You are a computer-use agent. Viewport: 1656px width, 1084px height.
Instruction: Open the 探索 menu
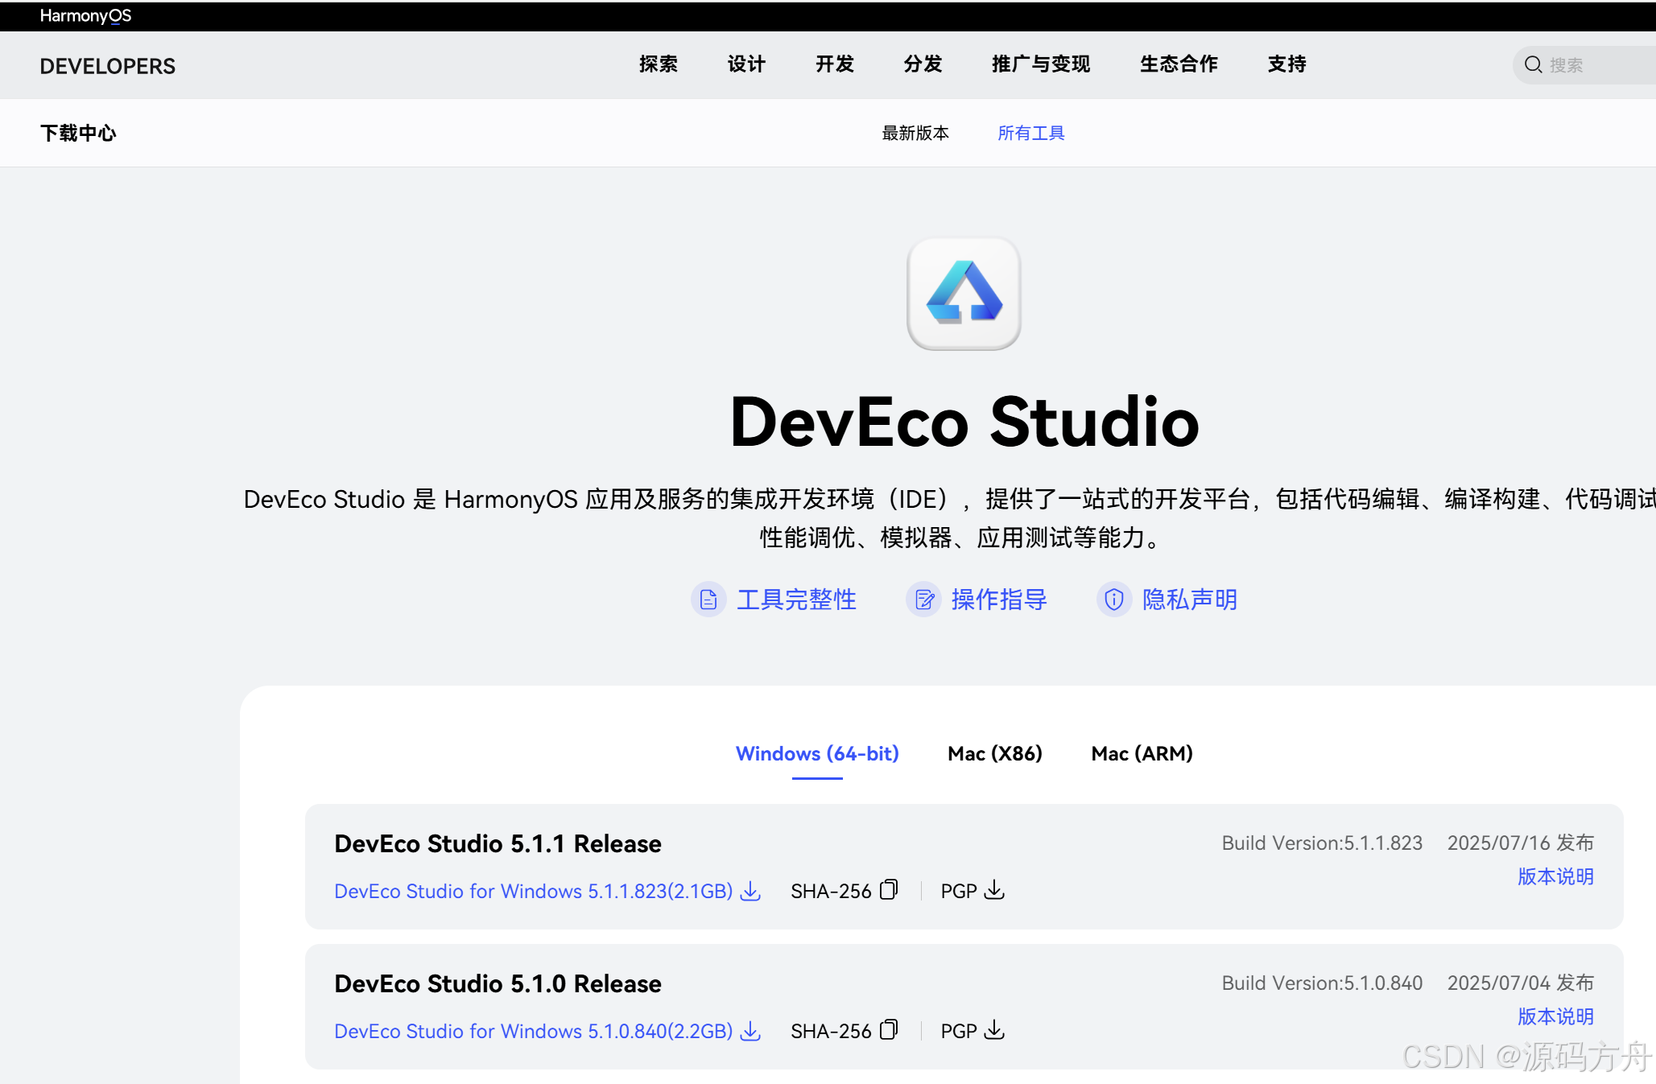point(659,64)
